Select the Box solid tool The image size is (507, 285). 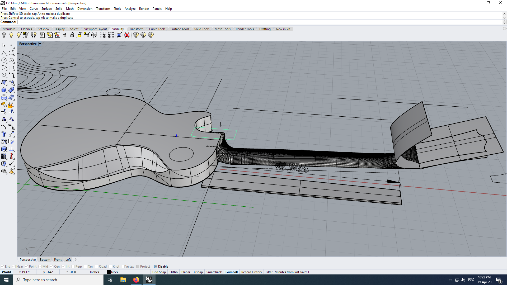click(x=4, y=90)
